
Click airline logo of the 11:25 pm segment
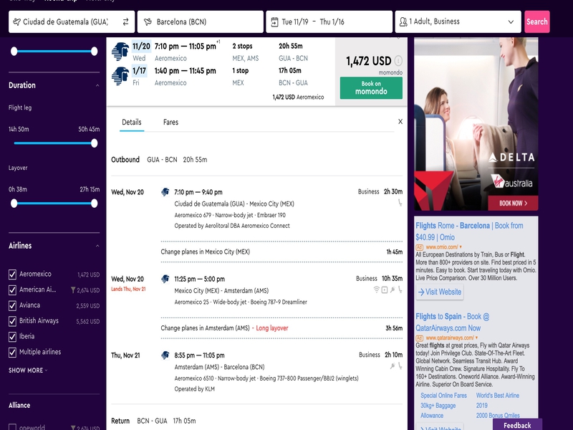[x=165, y=279]
